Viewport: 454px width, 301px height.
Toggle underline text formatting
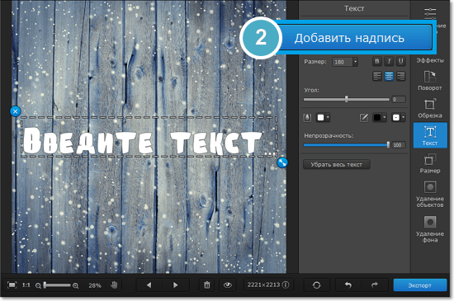point(400,61)
